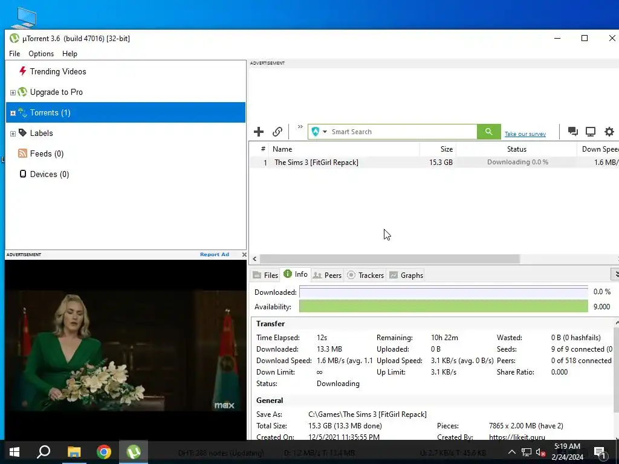Open Windows taskbar search
This screenshot has height=464, width=619.
[44, 452]
